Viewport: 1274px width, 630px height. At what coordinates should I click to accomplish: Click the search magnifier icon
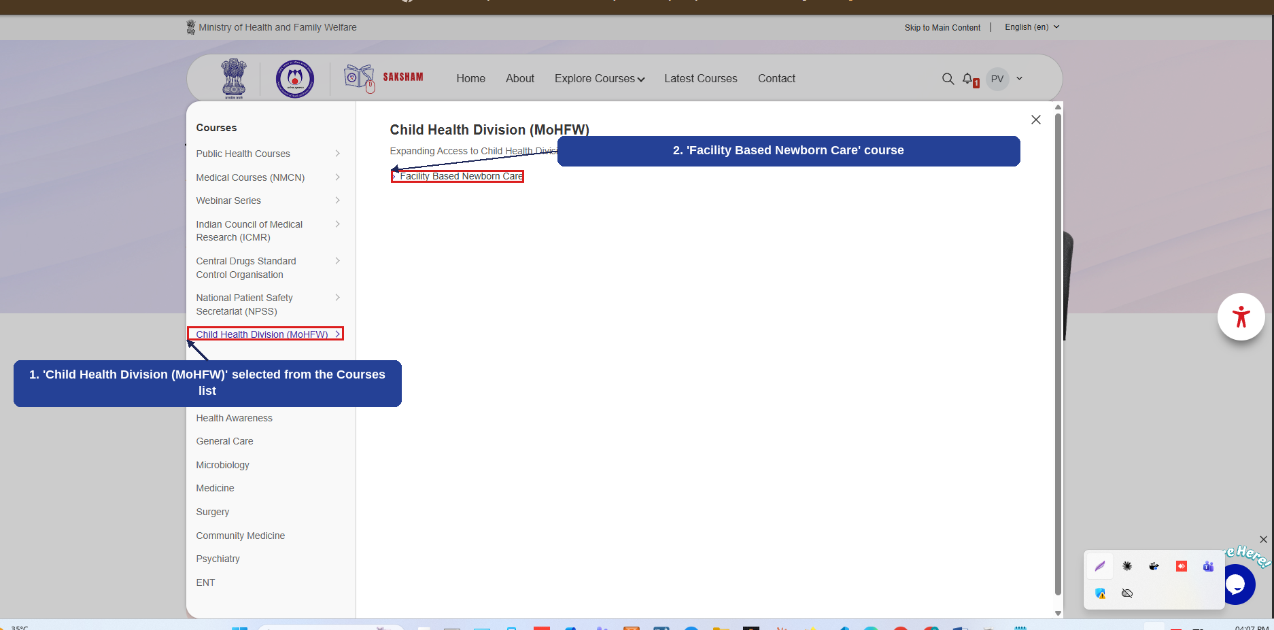coord(948,79)
